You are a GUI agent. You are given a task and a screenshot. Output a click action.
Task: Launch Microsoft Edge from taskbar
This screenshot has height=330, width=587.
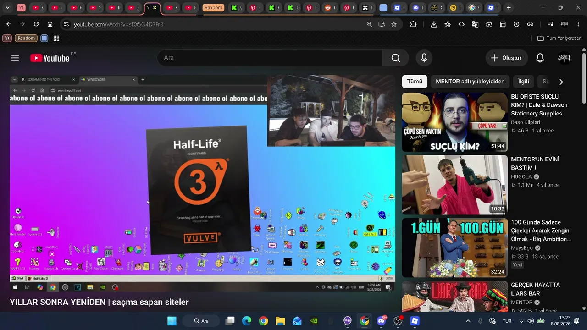(x=247, y=321)
